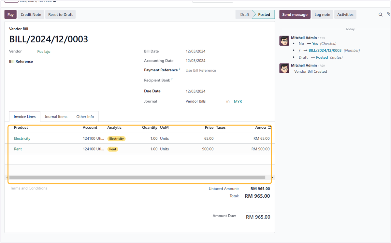Click the Vendor Bills journal value
This screenshot has height=243, width=391.
195,101
